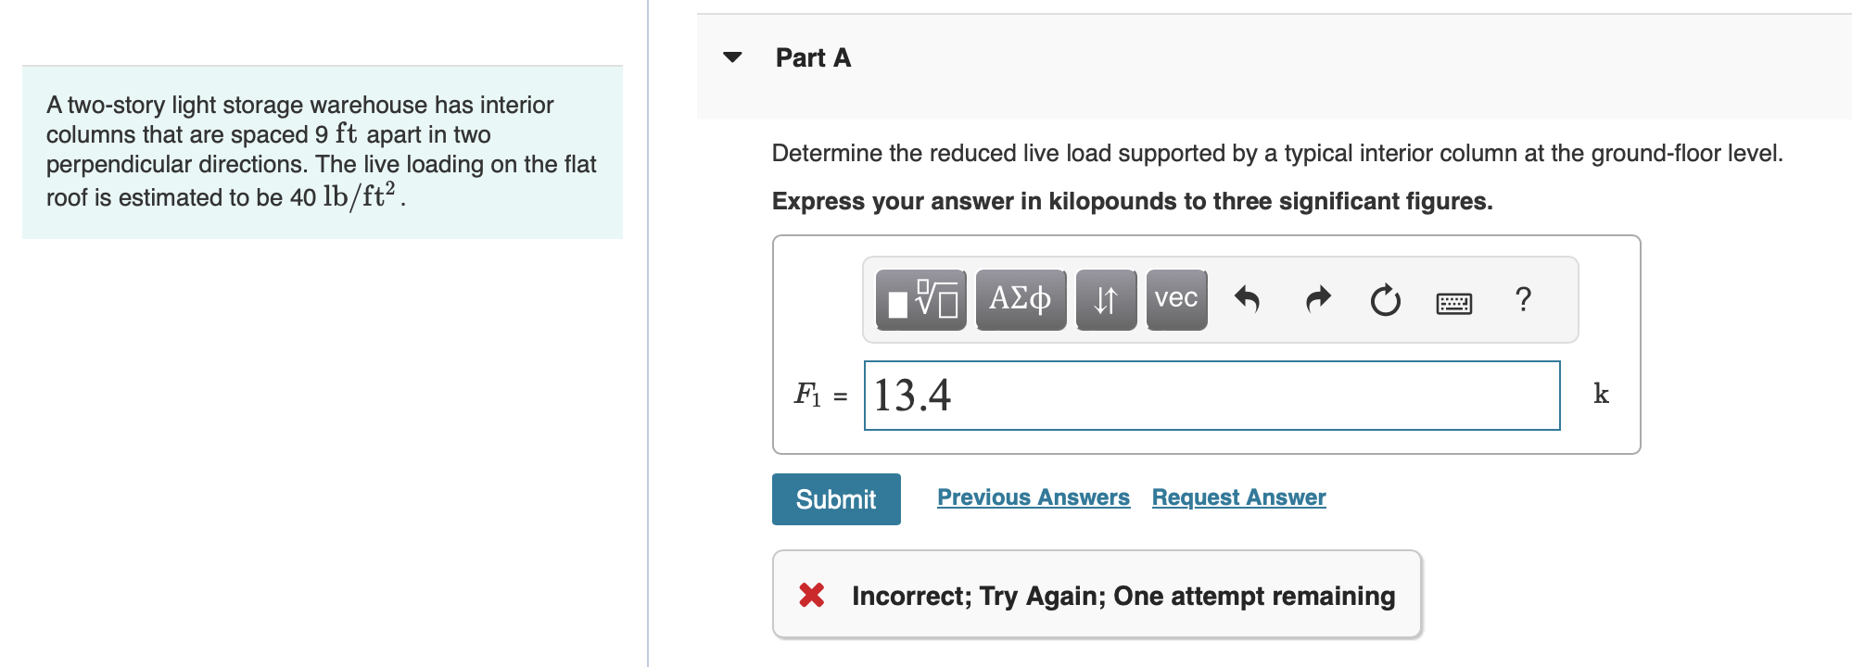Click the unit label k beside the field
The image size is (1852, 667).
(x=1601, y=395)
